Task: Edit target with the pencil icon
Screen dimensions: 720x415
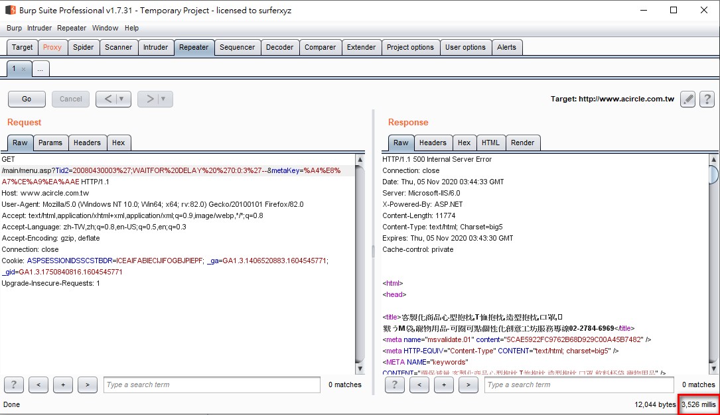Action: pyautogui.click(x=688, y=99)
